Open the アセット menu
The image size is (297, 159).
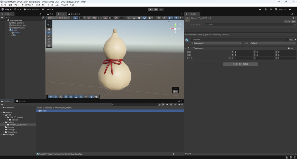pos(17,5)
